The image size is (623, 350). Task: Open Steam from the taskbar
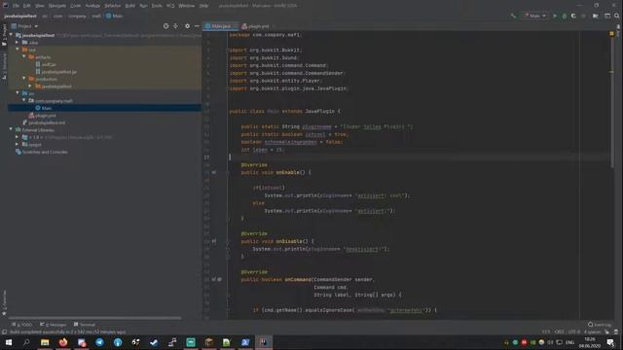tap(154, 342)
